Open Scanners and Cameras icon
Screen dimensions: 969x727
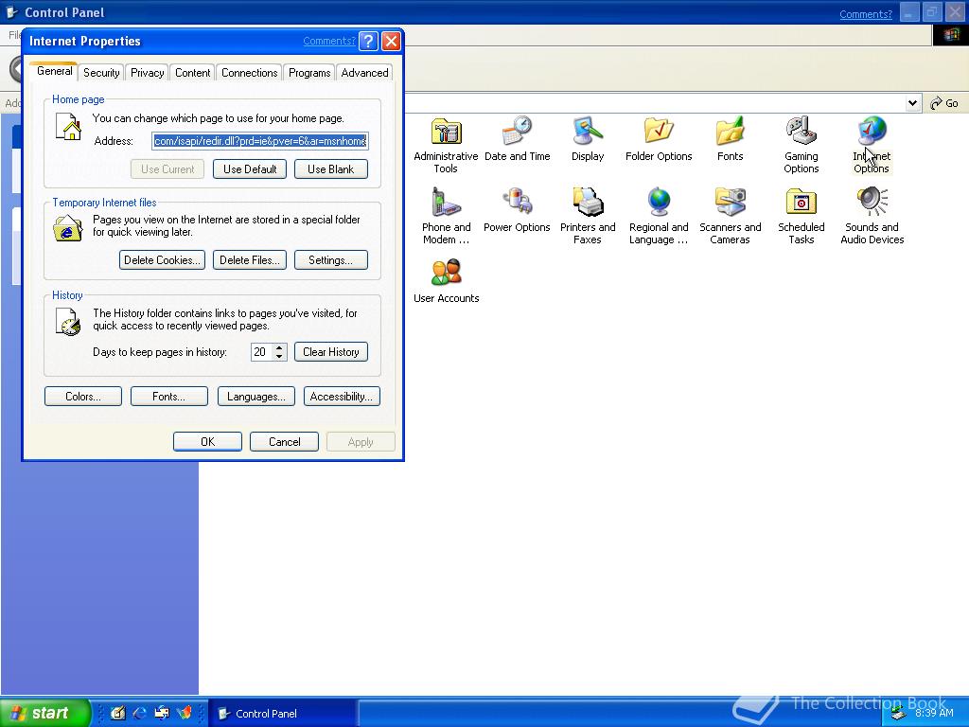tap(730, 203)
